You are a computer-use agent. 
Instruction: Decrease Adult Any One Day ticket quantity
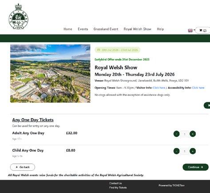coord(176,134)
